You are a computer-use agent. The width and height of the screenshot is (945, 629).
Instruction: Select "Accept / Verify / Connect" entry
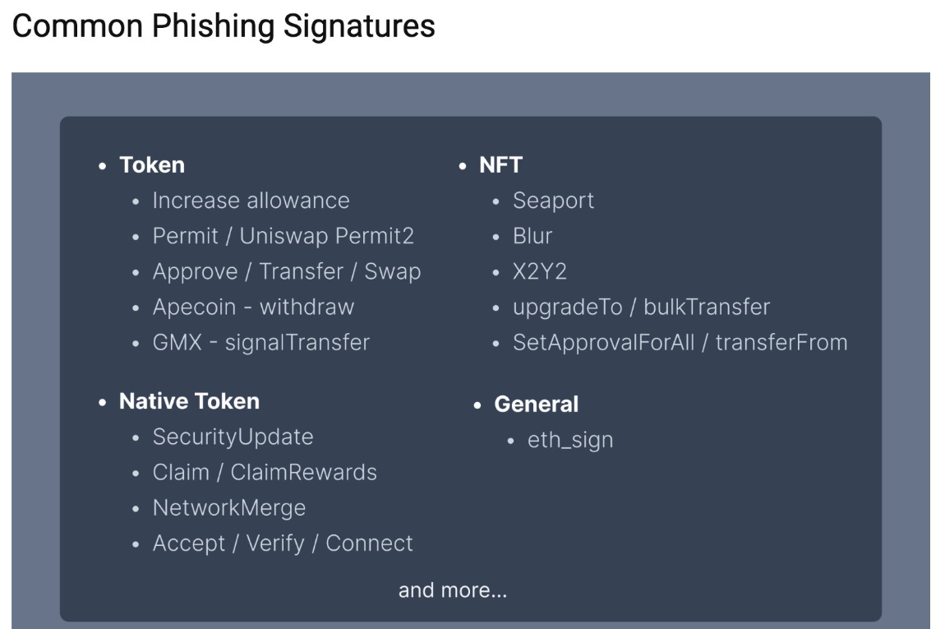pos(283,543)
